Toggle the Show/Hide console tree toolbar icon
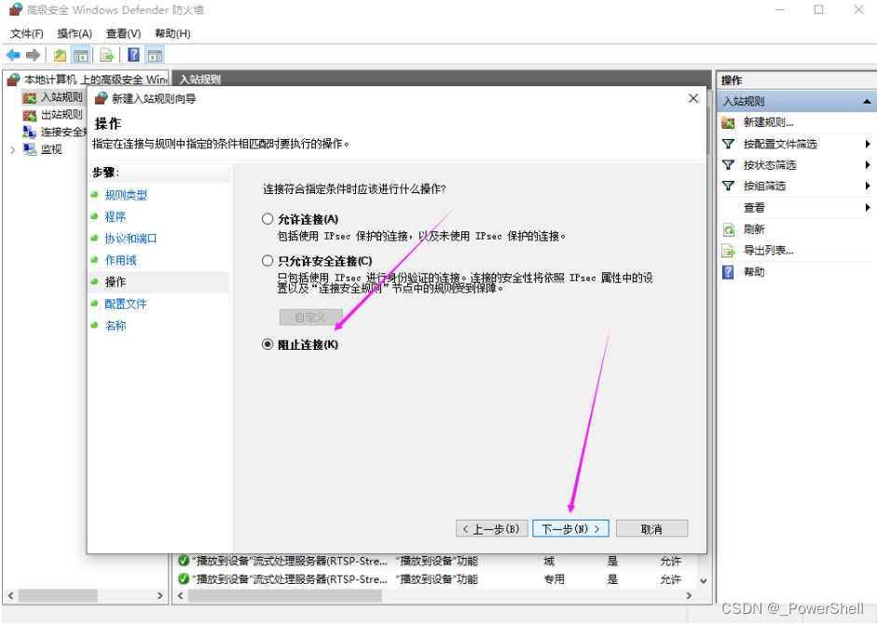Screen dimensions: 877x625 tap(80, 55)
